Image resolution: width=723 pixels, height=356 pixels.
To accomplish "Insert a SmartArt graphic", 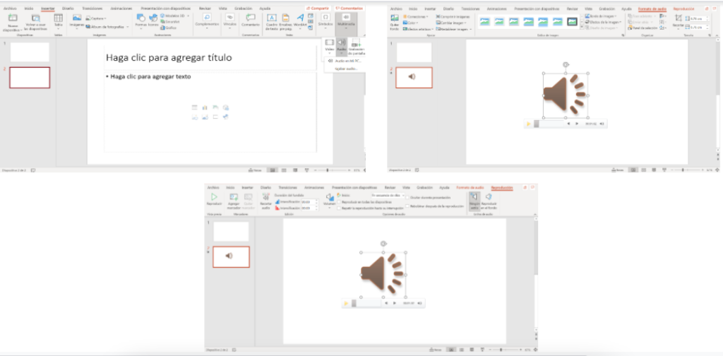I will tap(169, 21).
